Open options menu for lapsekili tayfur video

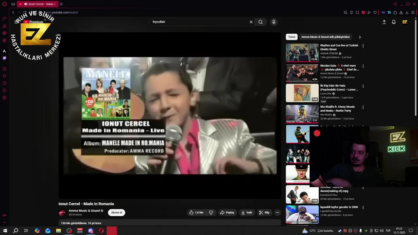363,208
